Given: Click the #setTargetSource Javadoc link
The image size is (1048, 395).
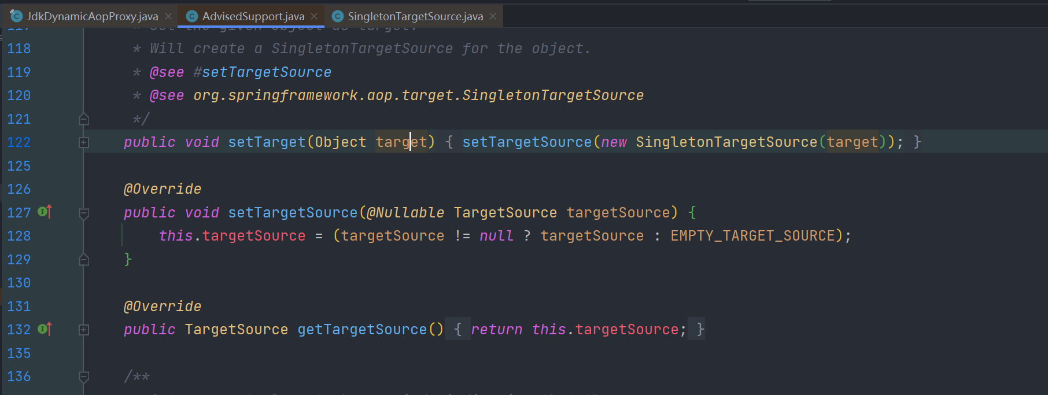Looking at the screenshot, I should 266,72.
